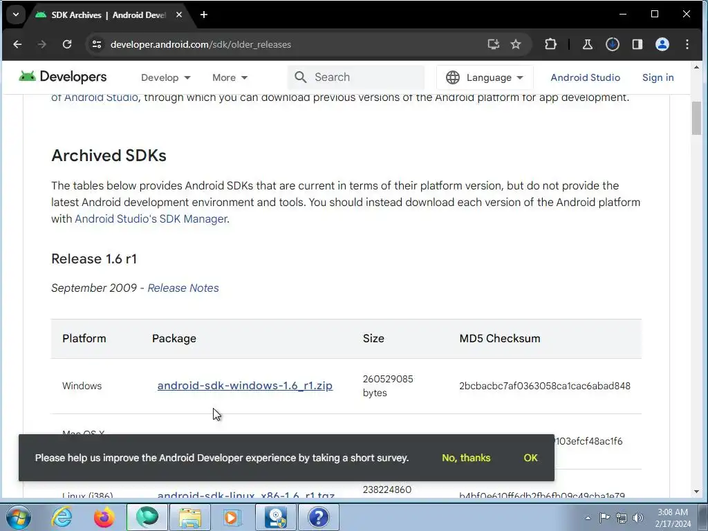The image size is (708, 531).
Task: Open Android Studio's SDK Manager link
Action: coord(151,219)
